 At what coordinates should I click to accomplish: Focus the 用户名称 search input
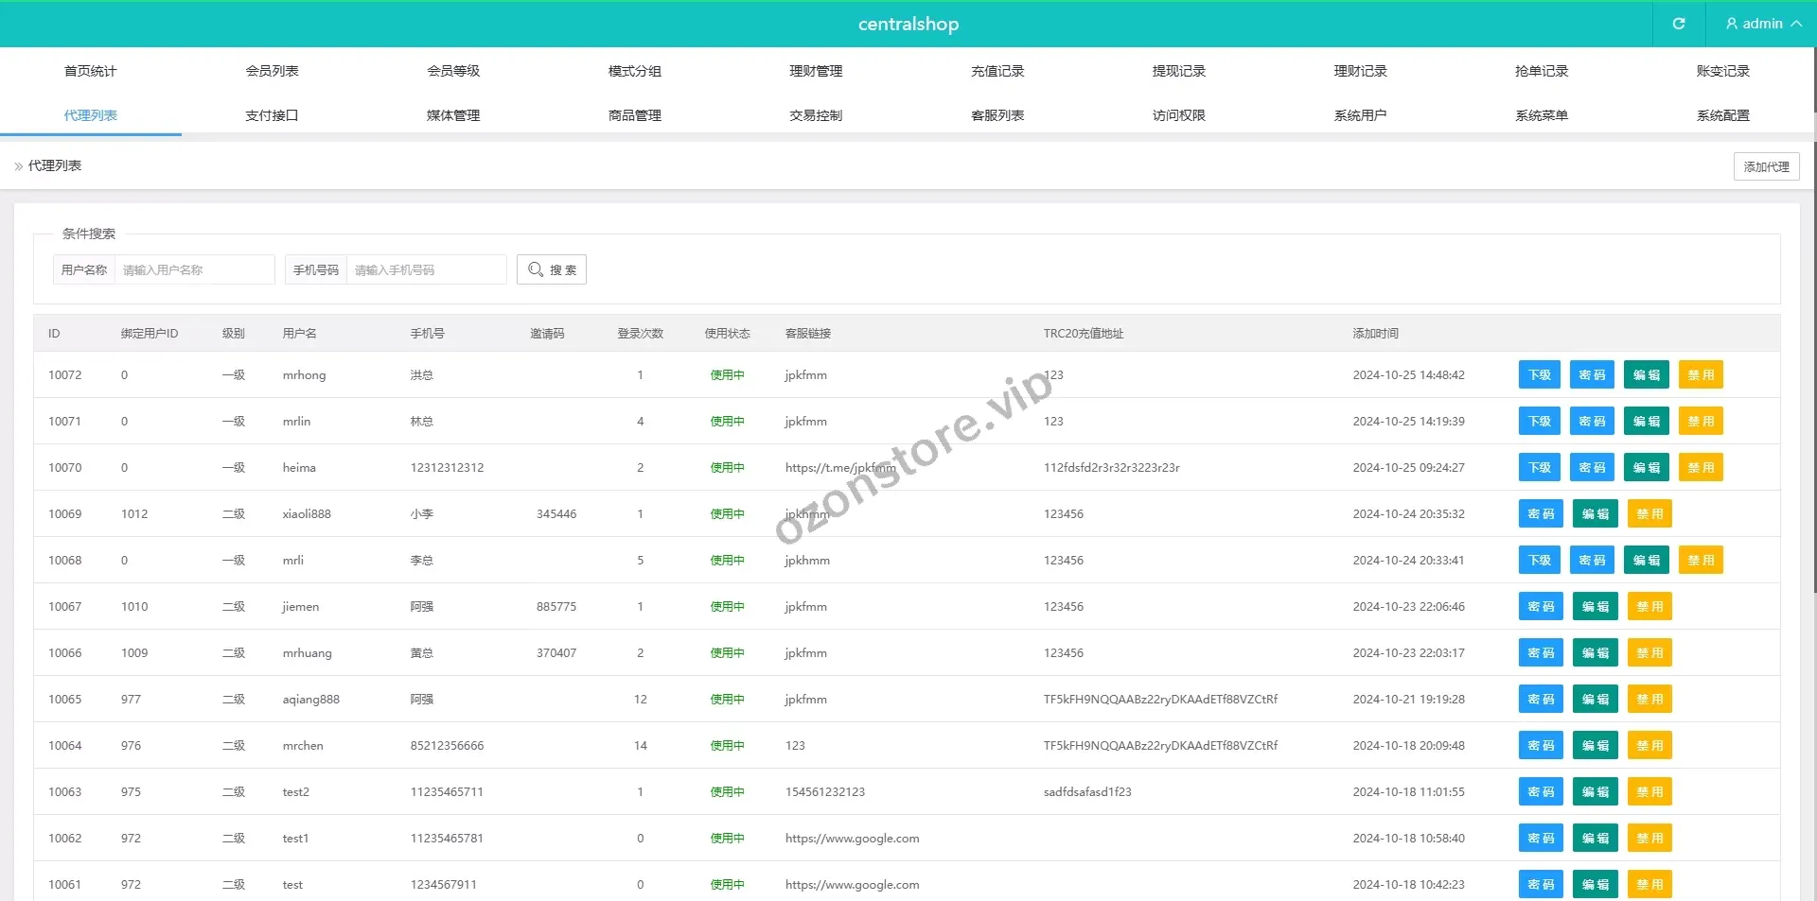[x=194, y=269]
